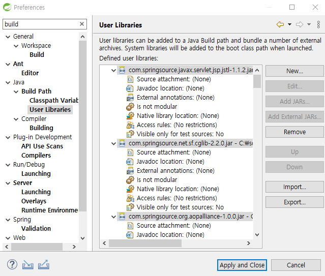Viewport: 325px width, 276px height.
Task: Click Is not modular icon under jstl jar
Action: 130,107
